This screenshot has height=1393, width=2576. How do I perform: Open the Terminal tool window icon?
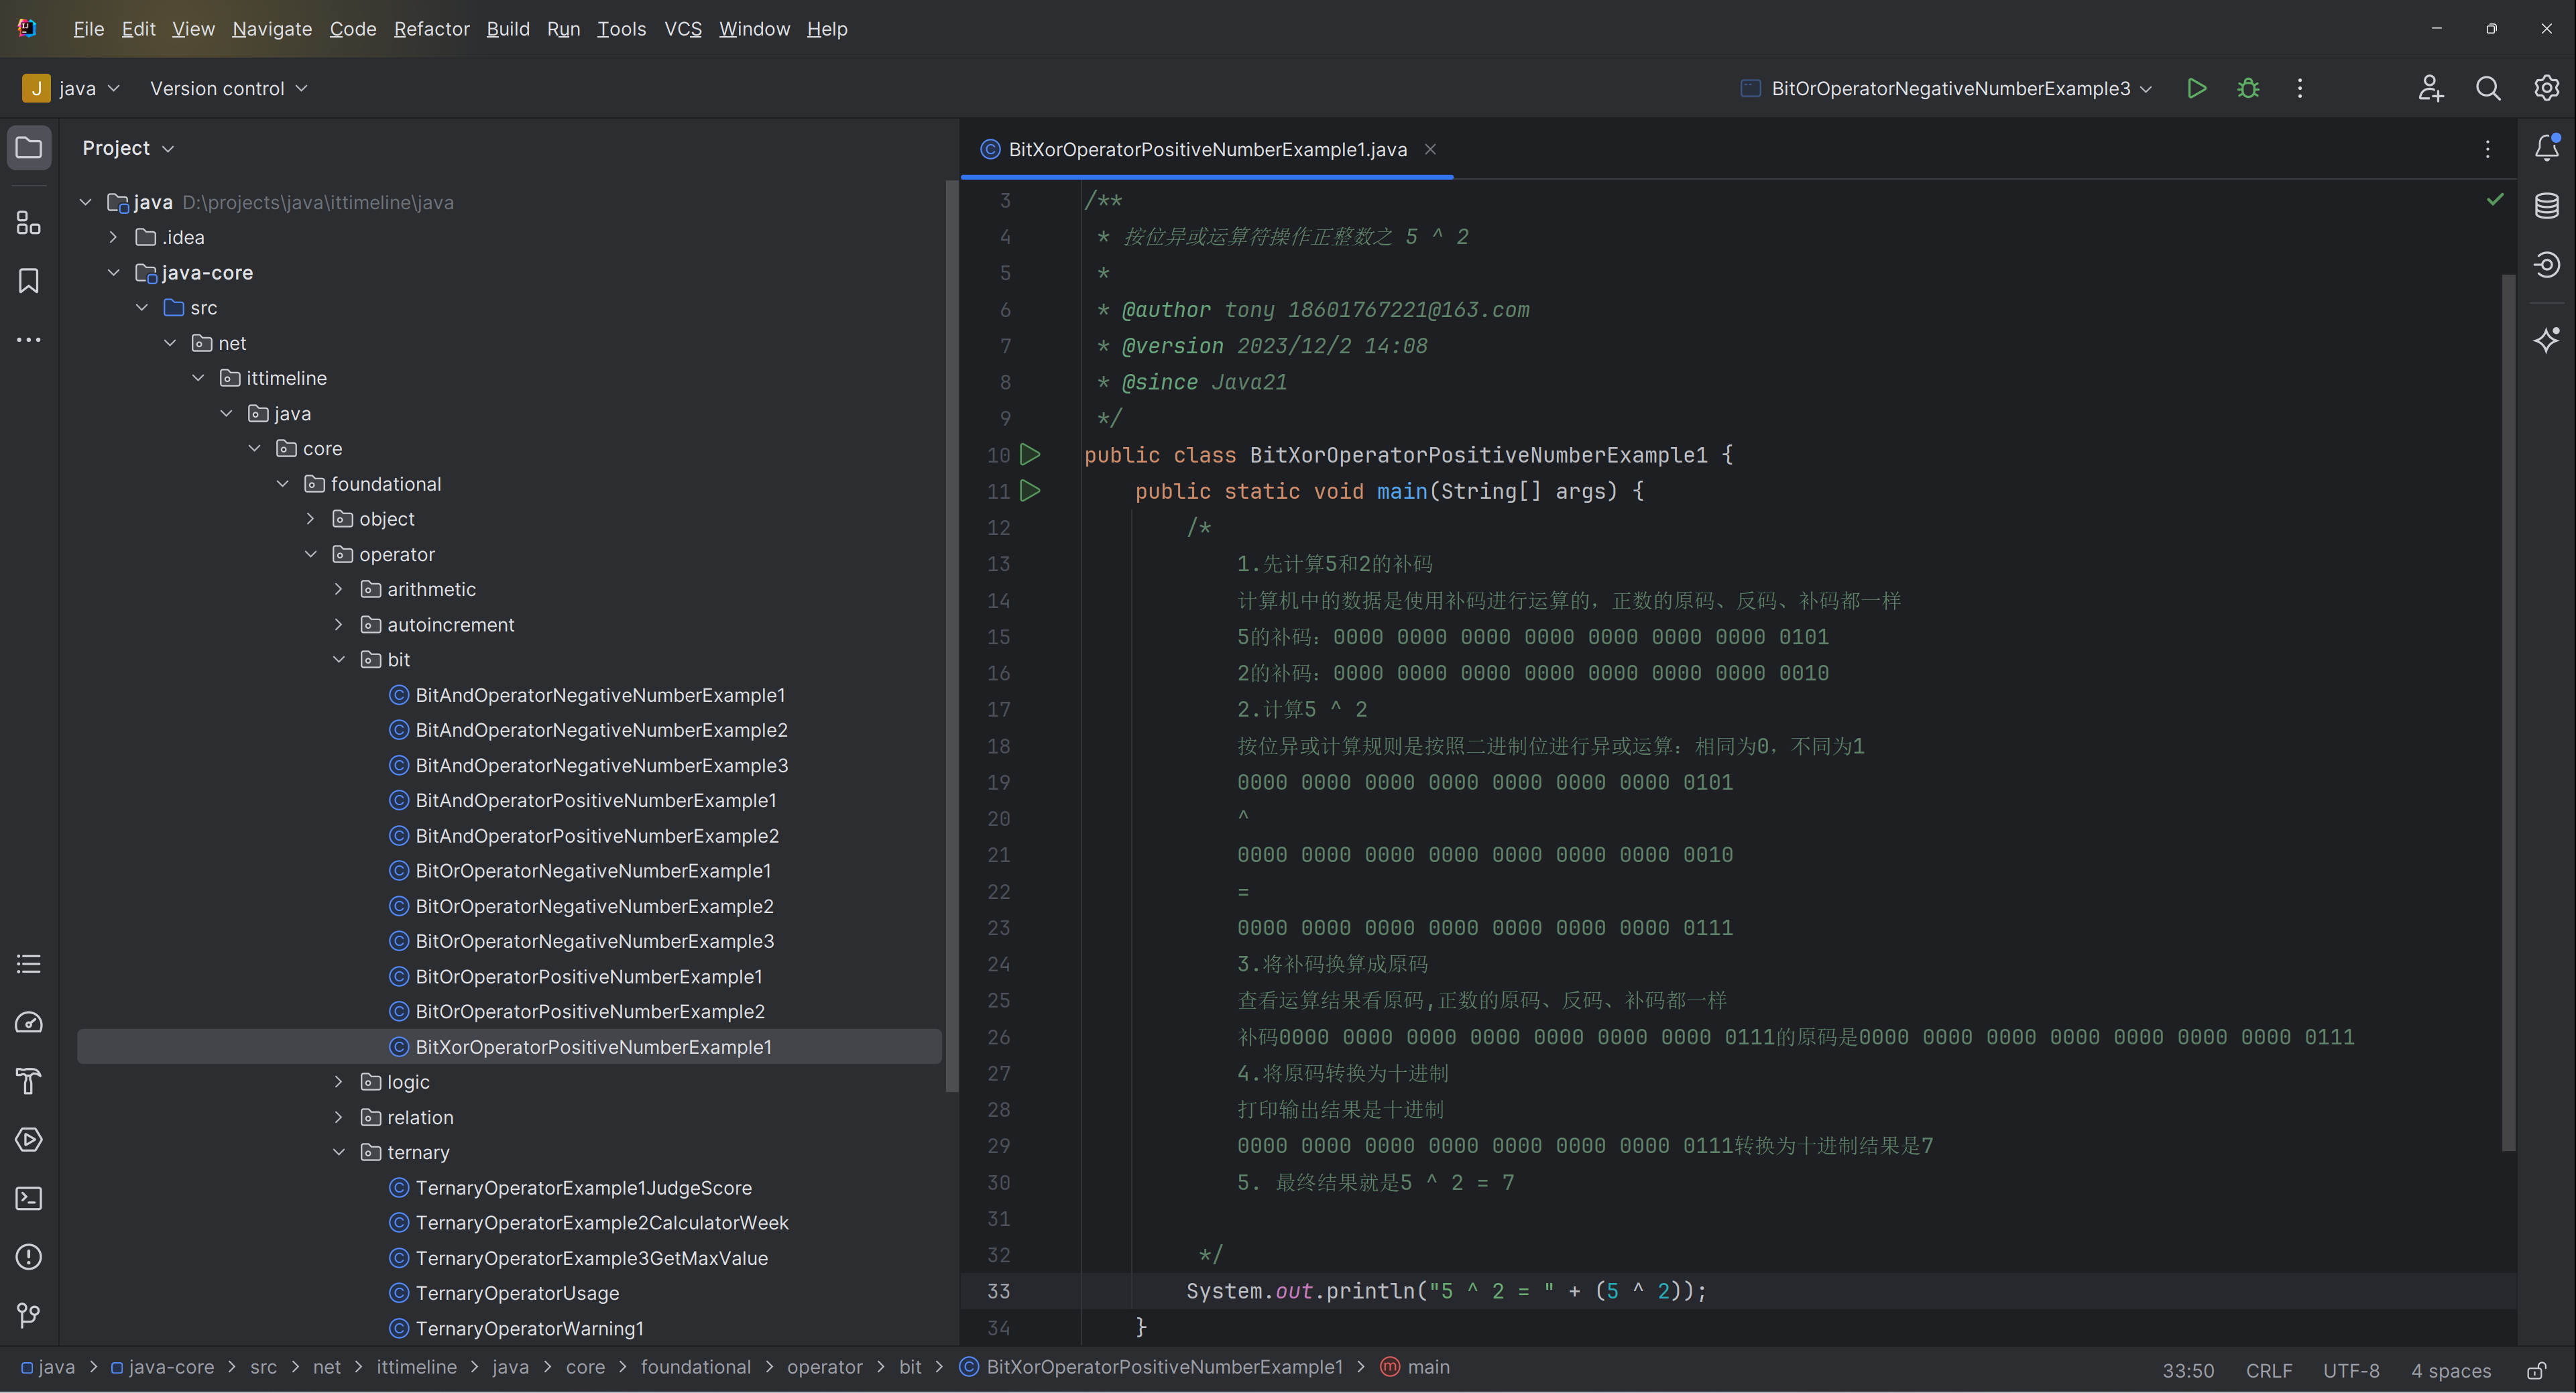29,1198
